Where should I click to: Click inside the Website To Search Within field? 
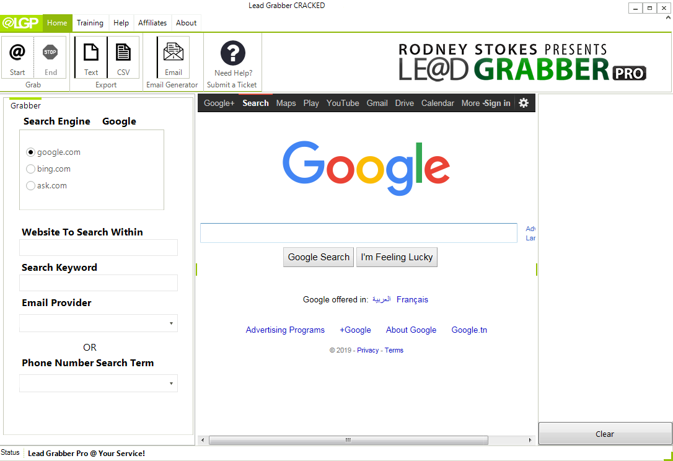98,247
